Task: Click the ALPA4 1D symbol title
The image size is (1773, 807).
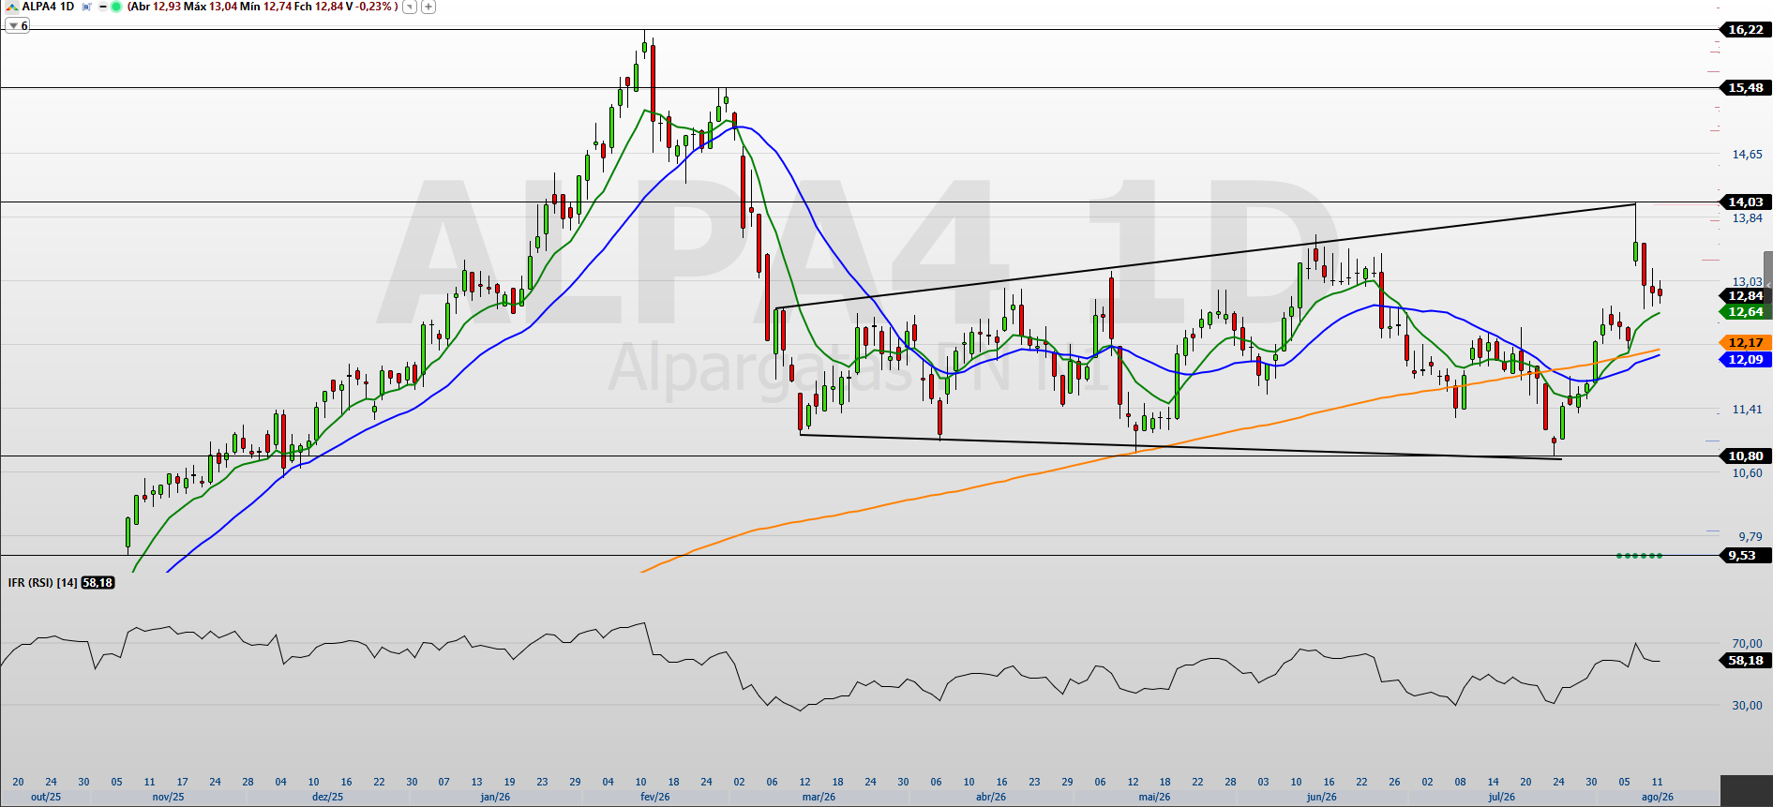Action: pos(48,7)
